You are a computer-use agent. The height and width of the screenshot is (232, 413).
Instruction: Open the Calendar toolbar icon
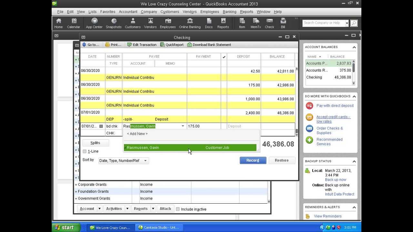pos(74,23)
